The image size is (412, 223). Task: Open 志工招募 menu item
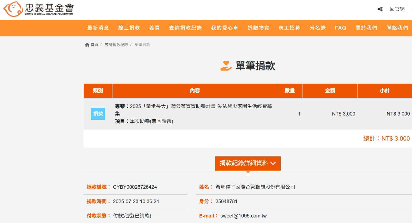[x=289, y=28]
